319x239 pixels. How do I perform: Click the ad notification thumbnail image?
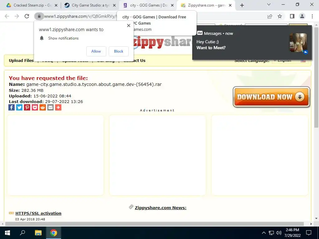[x=298, y=43]
